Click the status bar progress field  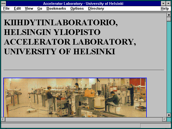(155, 126)
